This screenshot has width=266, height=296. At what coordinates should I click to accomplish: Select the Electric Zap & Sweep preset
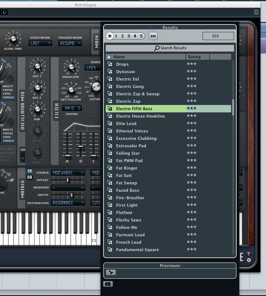pyautogui.click(x=168, y=94)
